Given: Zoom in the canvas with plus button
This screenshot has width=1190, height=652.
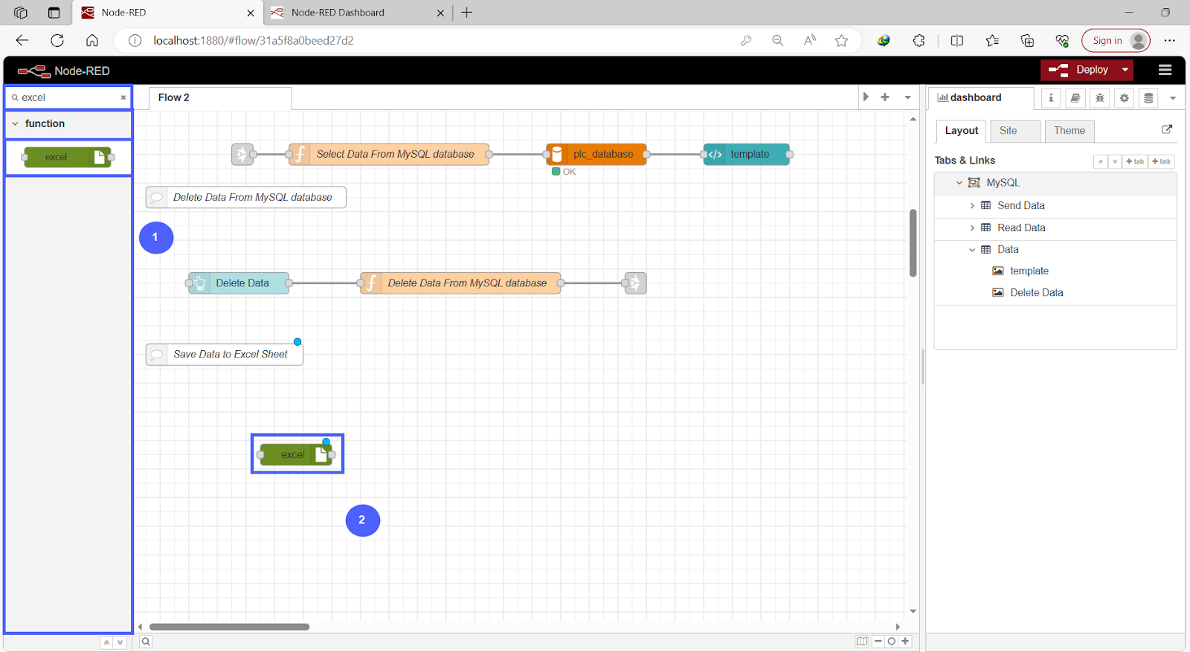Looking at the screenshot, I should [905, 642].
